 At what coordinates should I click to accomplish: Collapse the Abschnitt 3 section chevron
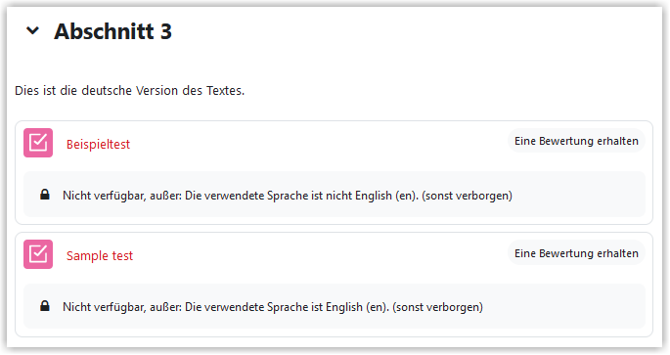pyautogui.click(x=32, y=30)
